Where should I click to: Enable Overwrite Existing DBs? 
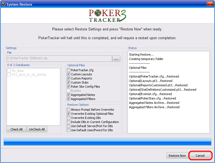click(69, 118)
